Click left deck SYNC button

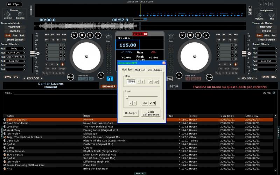(8, 77)
